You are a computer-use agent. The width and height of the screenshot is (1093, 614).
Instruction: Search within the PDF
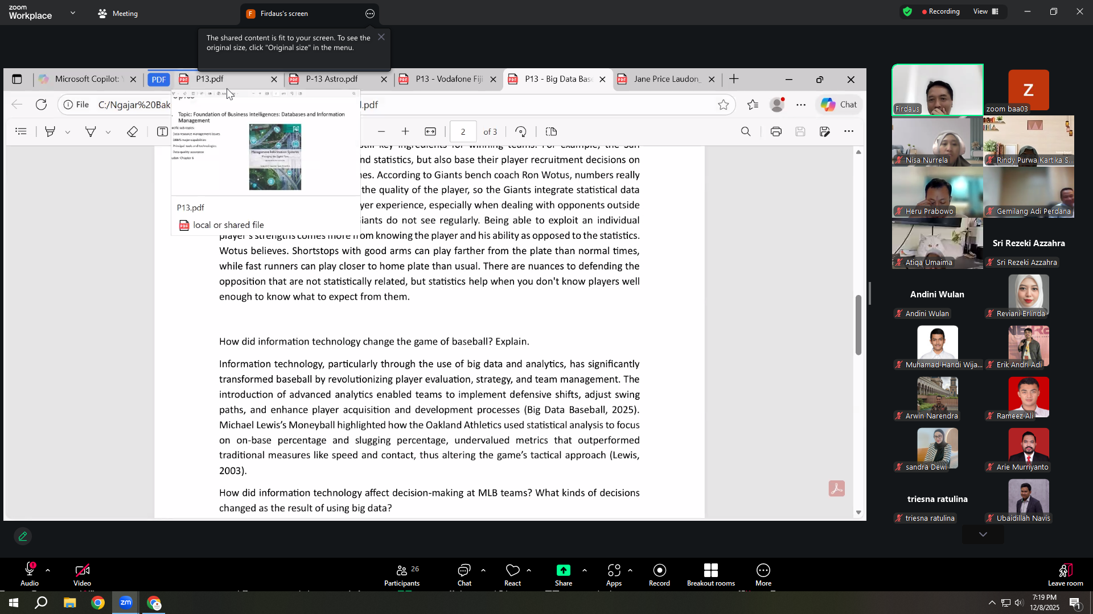[746, 131]
